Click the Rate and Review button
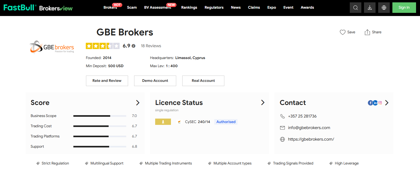 point(107,81)
